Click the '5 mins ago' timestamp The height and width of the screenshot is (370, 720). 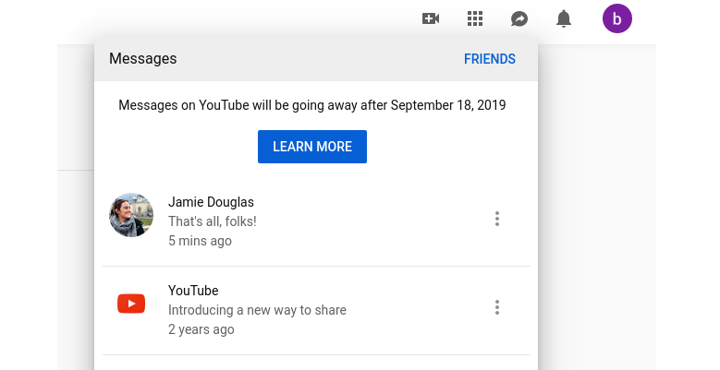[200, 241]
